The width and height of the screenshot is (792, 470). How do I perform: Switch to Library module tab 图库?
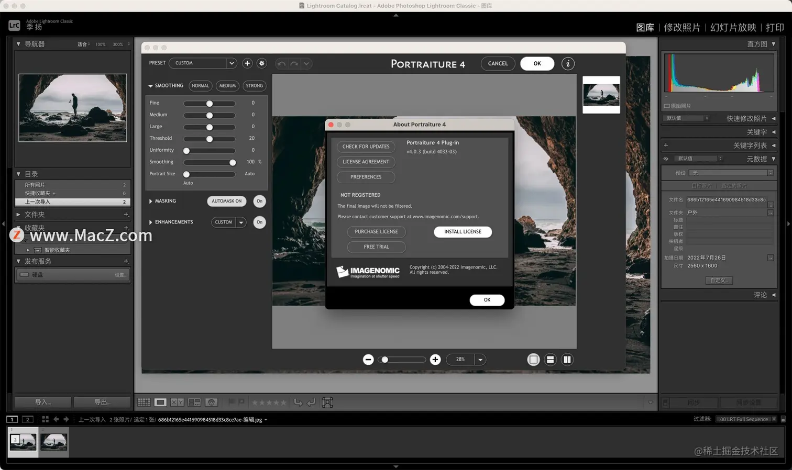(x=645, y=28)
